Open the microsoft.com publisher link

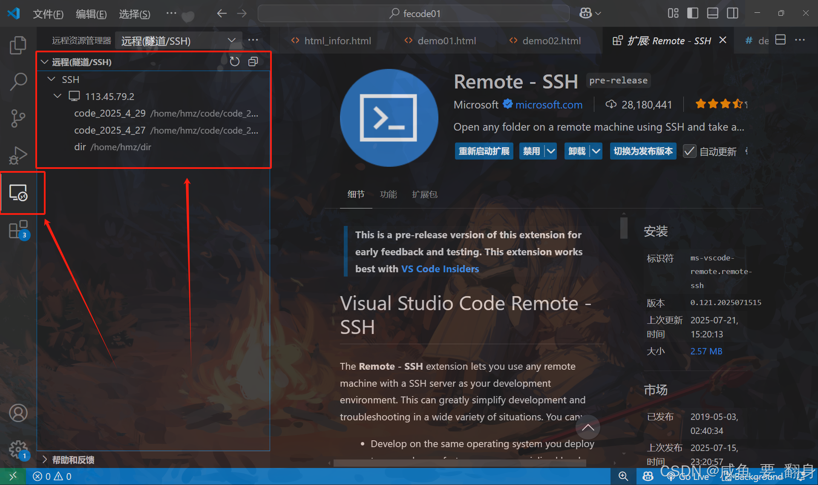[549, 105]
